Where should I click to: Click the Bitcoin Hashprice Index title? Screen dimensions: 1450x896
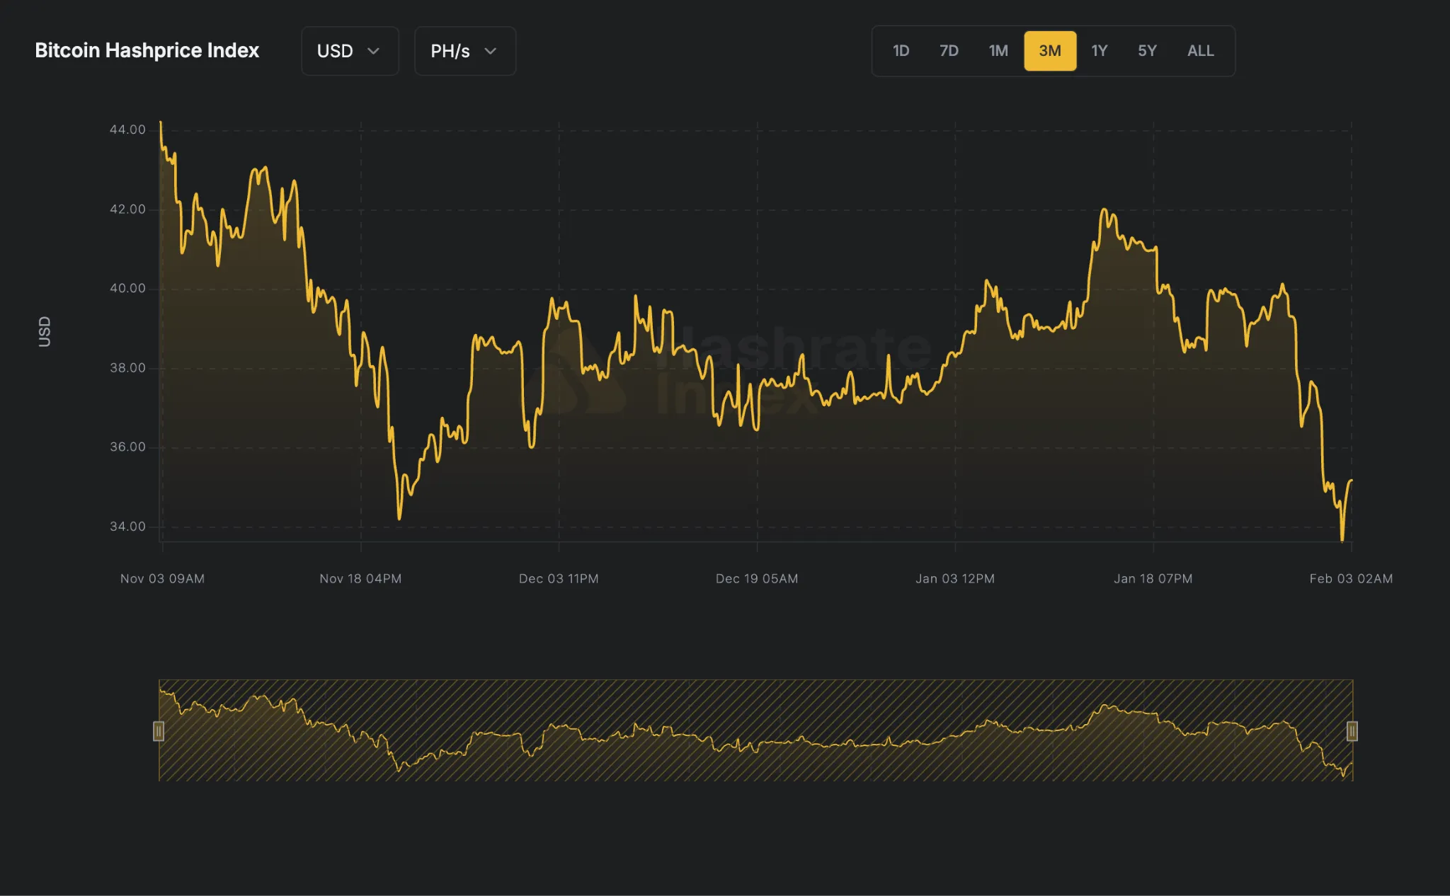pyautogui.click(x=147, y=51)
